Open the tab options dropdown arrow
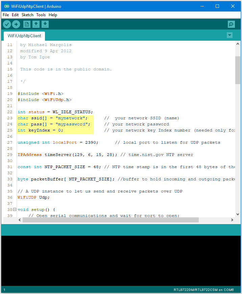Viewport: 242px width, 294px height. tap(230, 35)
